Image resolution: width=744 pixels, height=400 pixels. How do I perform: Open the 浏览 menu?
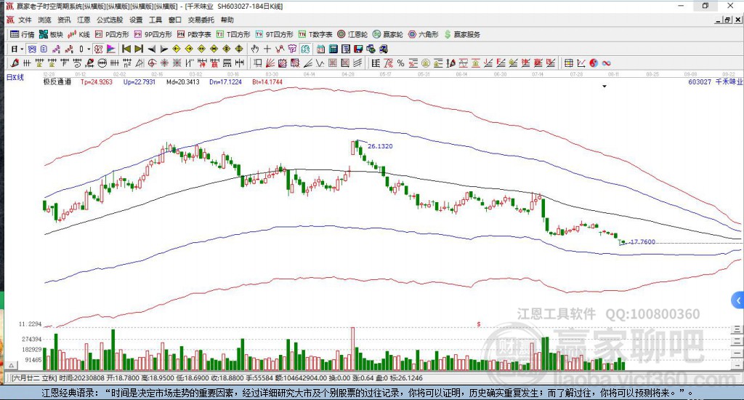[44, 20]
